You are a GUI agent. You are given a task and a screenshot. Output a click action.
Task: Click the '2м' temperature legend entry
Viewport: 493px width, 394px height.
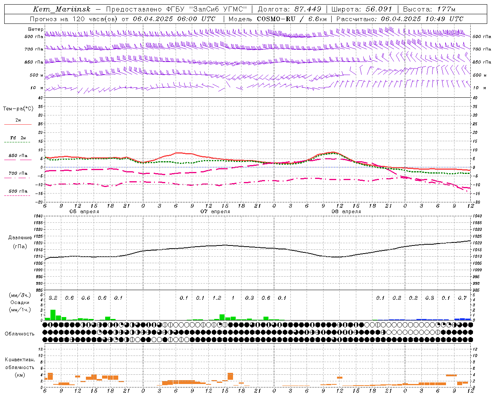[18, 120]
